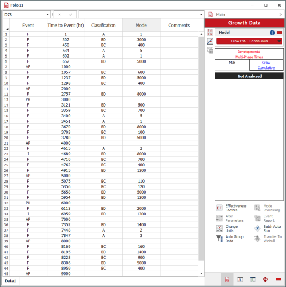
Task: Click the P event cell in row 33
Action: pos(28,209)
